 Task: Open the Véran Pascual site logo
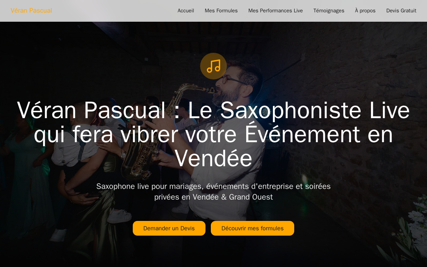tap(31, 10)
